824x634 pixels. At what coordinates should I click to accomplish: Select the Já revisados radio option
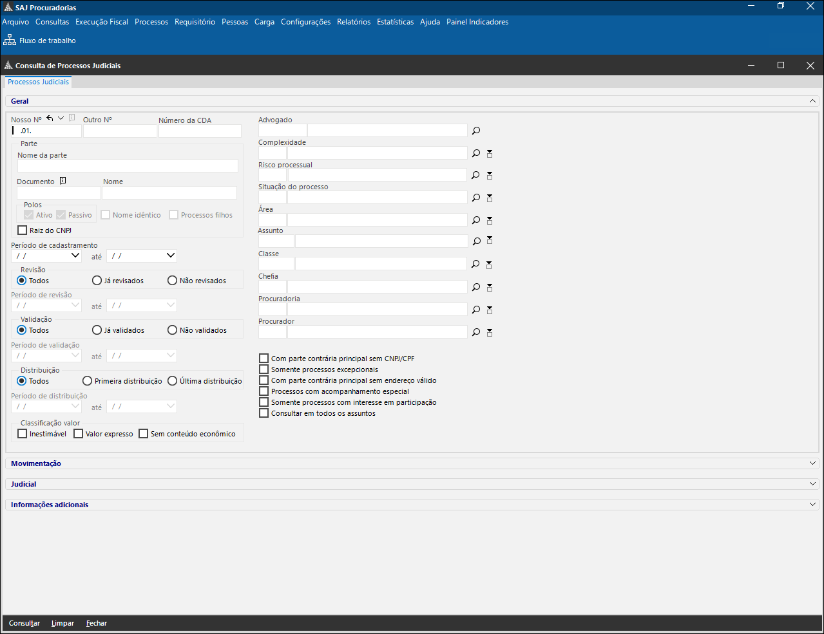tap(97, 281)
